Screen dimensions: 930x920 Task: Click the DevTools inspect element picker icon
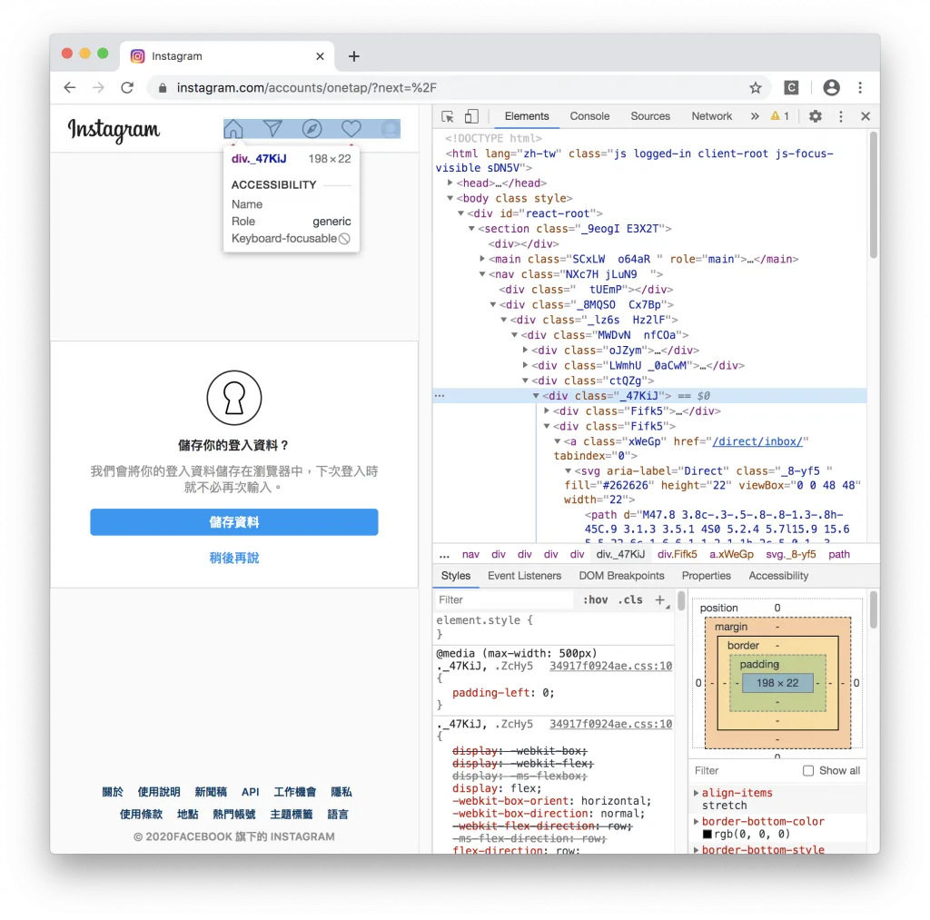coord(448,116)
